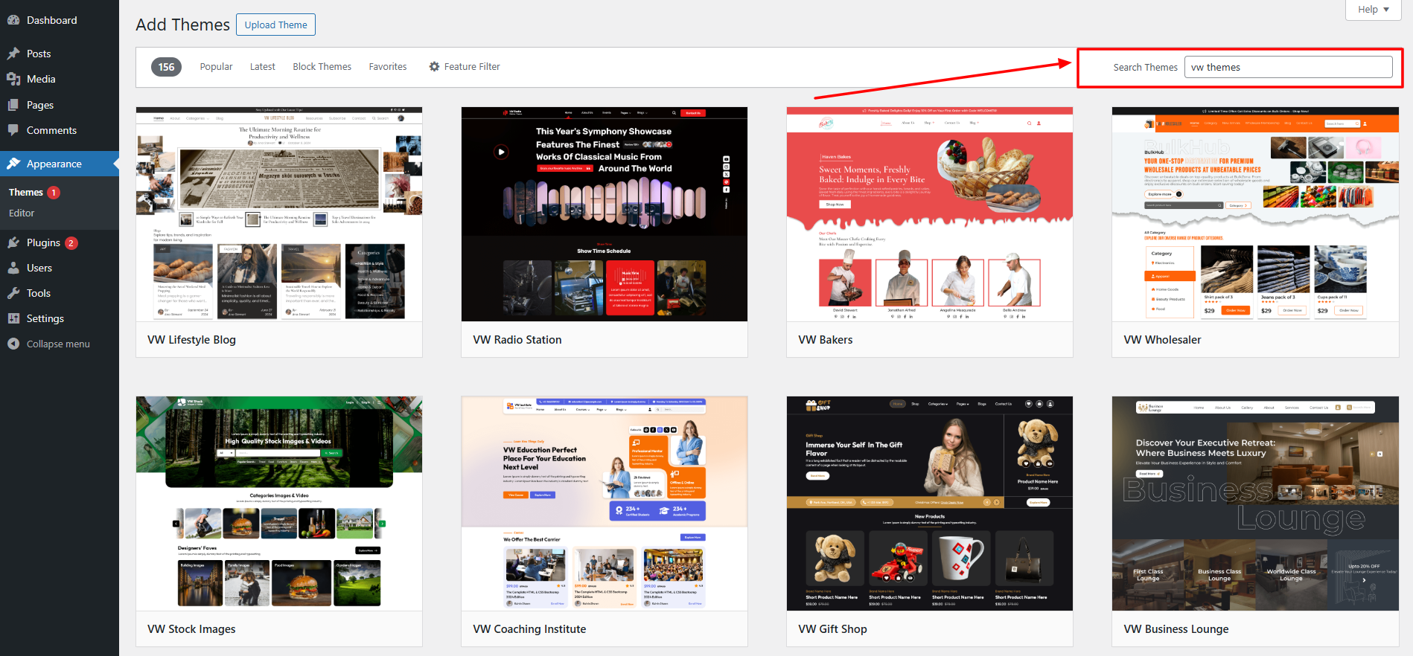
Task: Click the Collapse menu arrow icon
Action: click(13, 344)
